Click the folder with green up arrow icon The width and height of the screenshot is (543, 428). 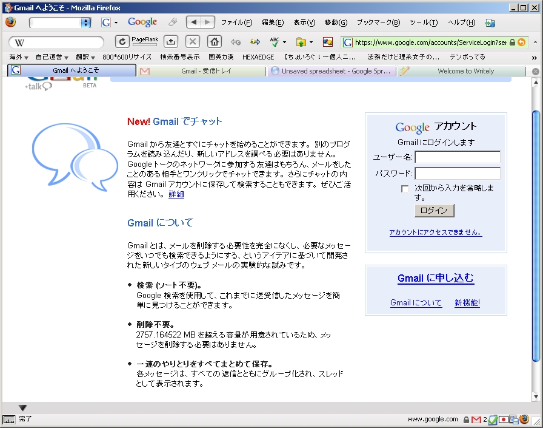click(x=301, y=42)
